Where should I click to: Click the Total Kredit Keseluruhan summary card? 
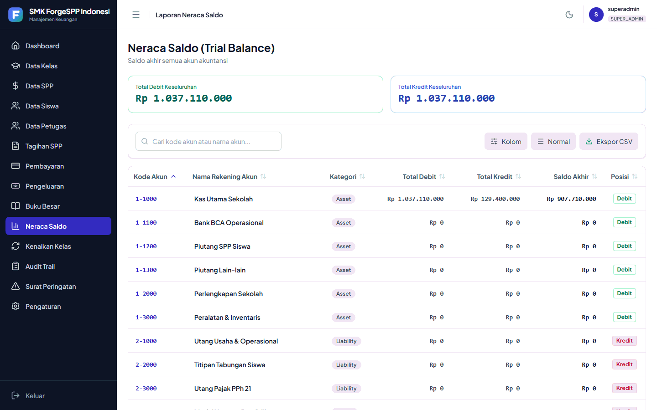518,94
